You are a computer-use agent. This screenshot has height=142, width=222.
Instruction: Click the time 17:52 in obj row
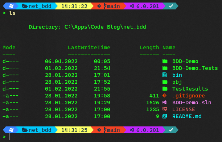tap(102, 82)
